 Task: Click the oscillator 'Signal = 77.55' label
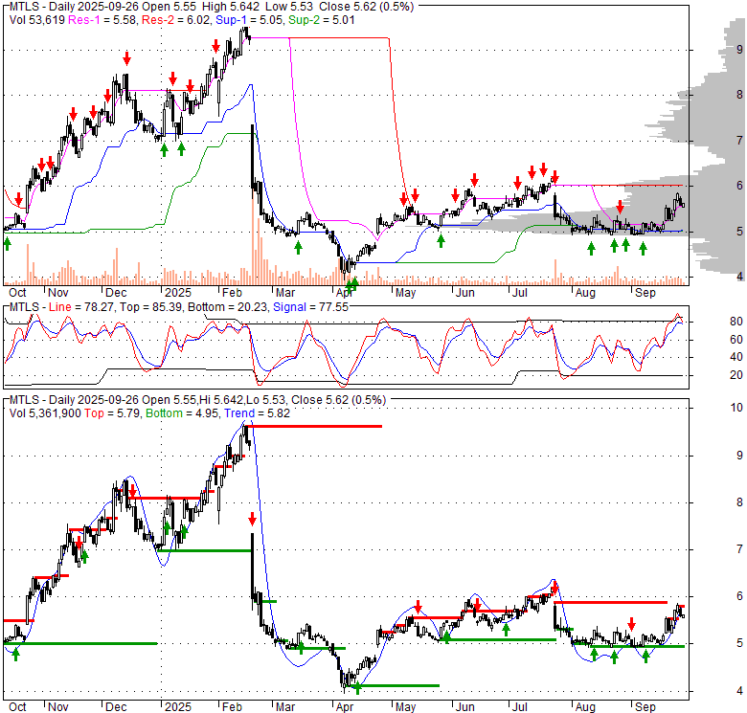coord(310,307)
